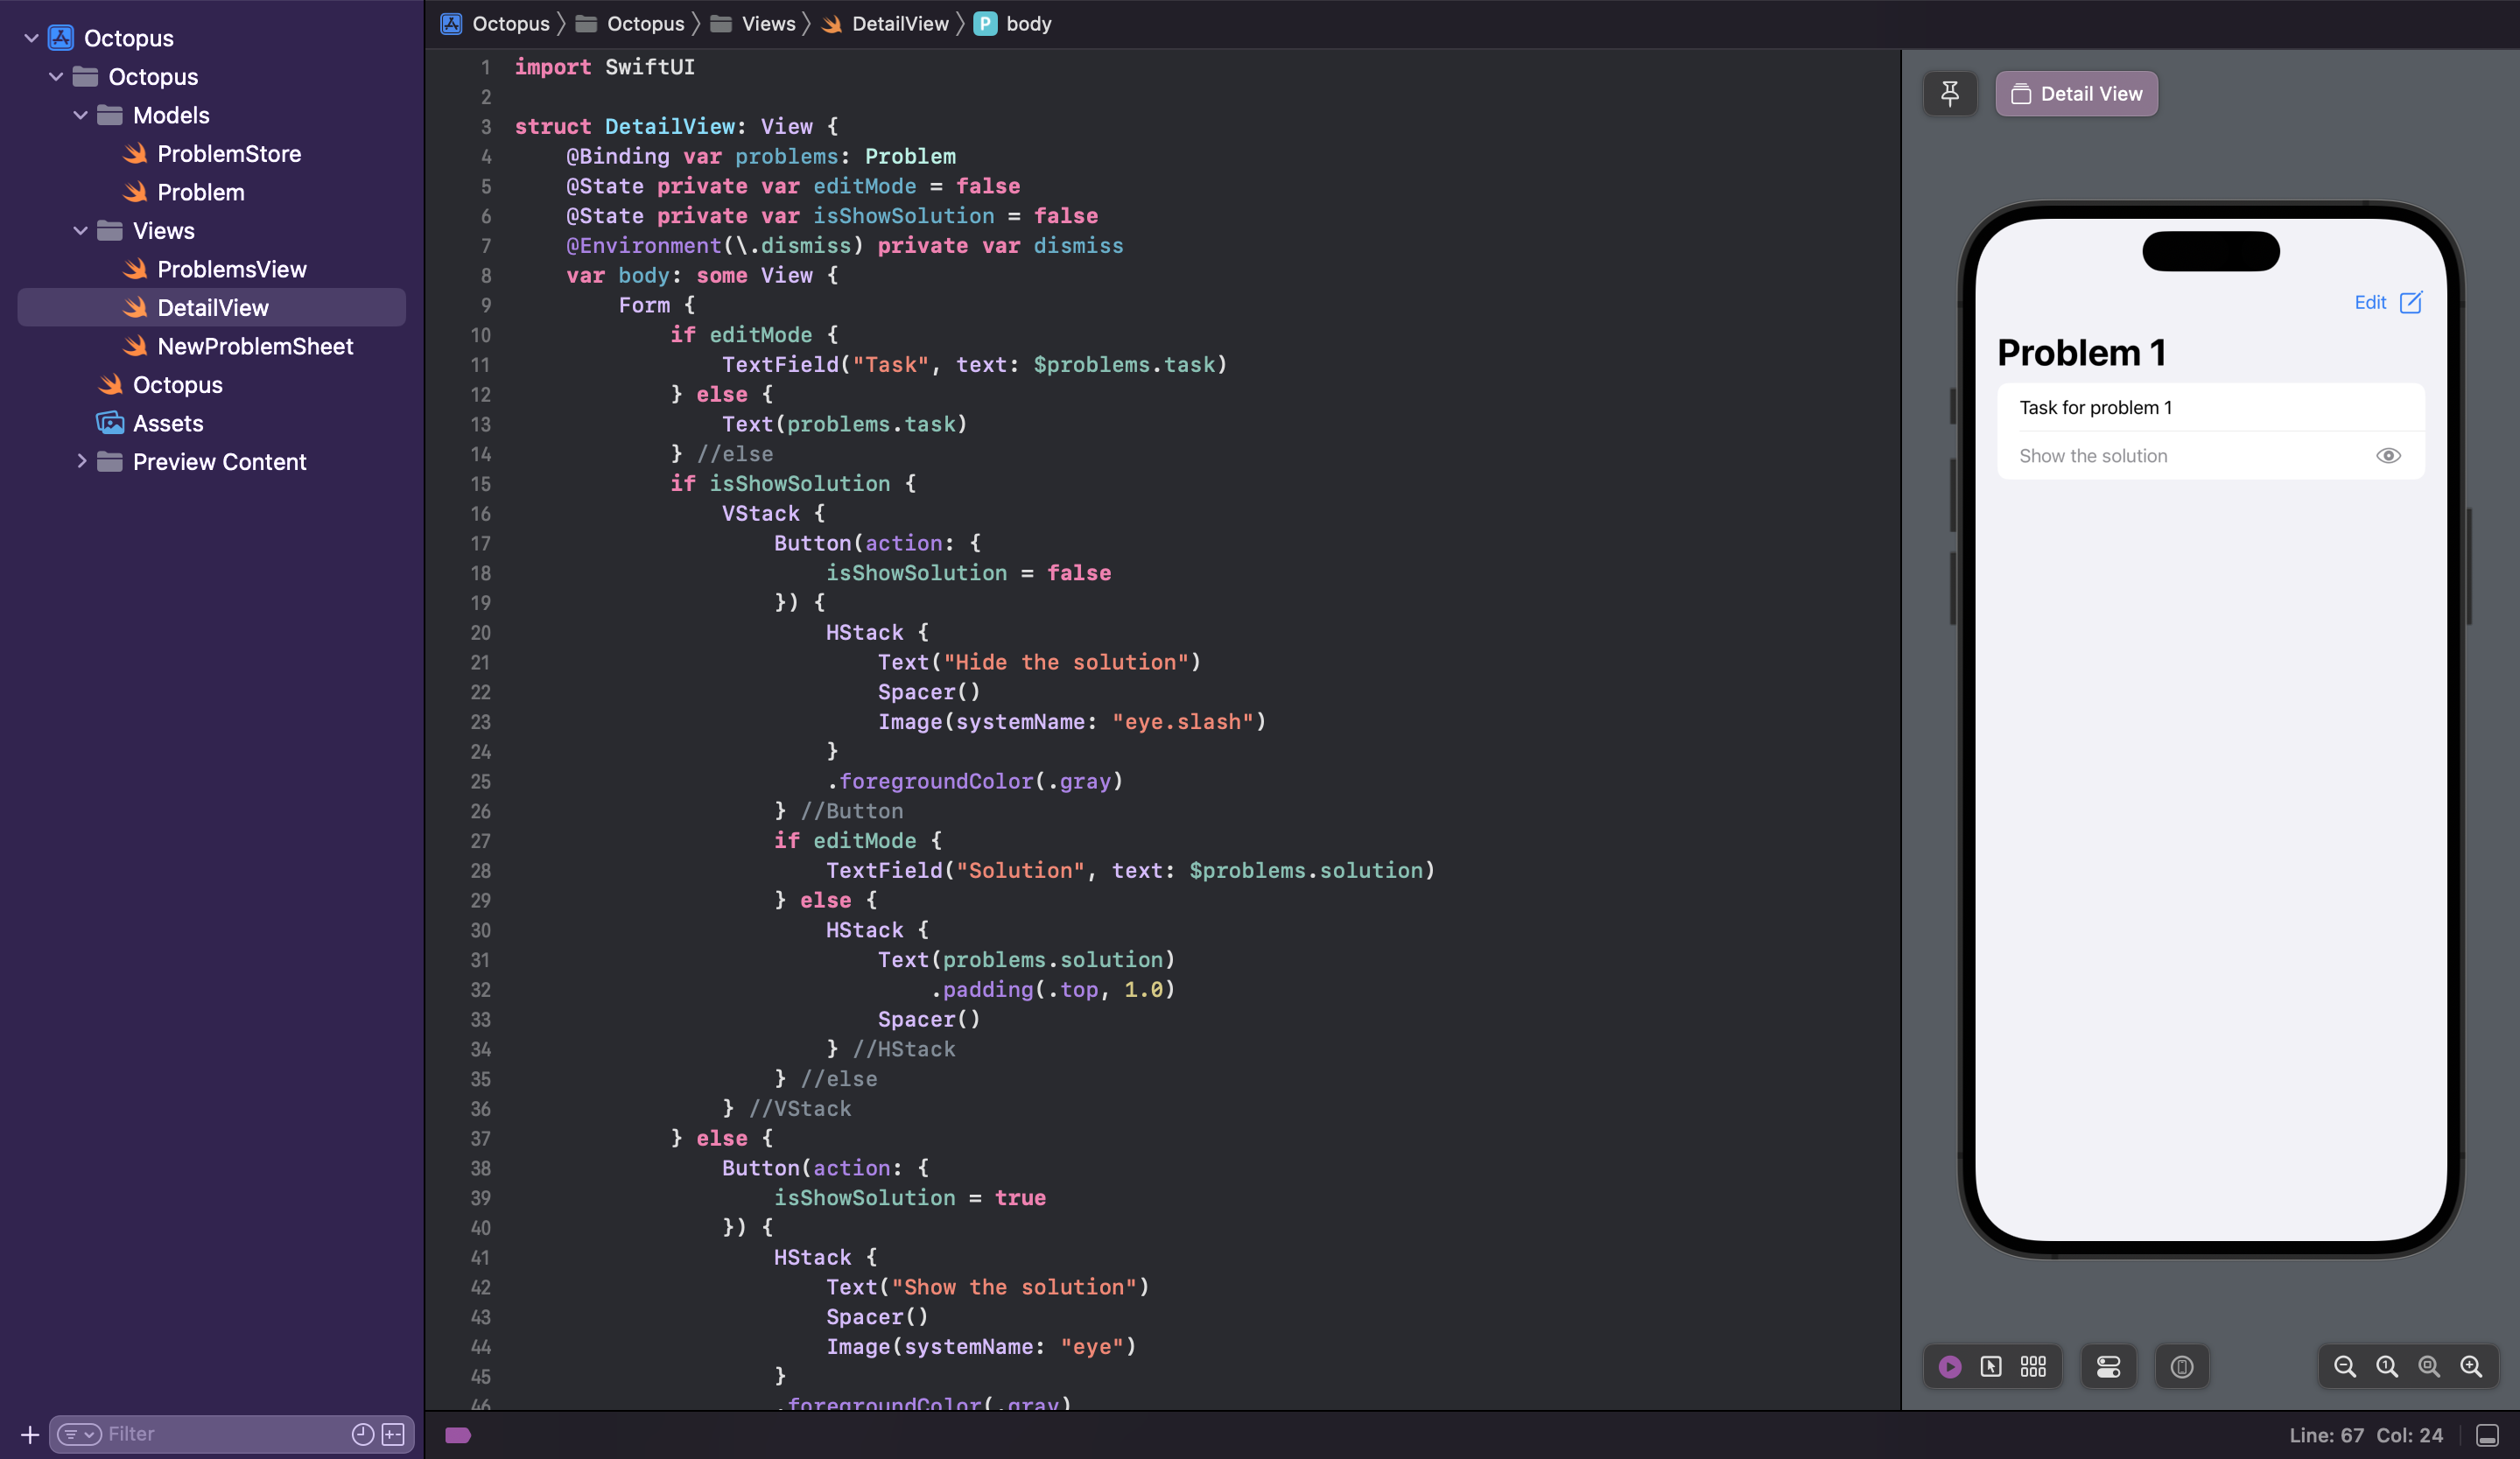Click the purple status tag indicator
The image size is (2520, 1459).
point(457,1435)
